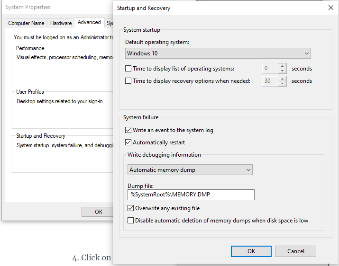The width and height of the screenshot is (339, 266).
Task: Close the Startup and Recovery dialog
Action: tap(330, 8)
